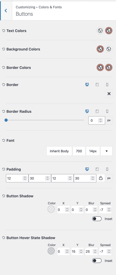Click the X button under Border
Viewport: 116px width, 275px height.
[109, 94]
